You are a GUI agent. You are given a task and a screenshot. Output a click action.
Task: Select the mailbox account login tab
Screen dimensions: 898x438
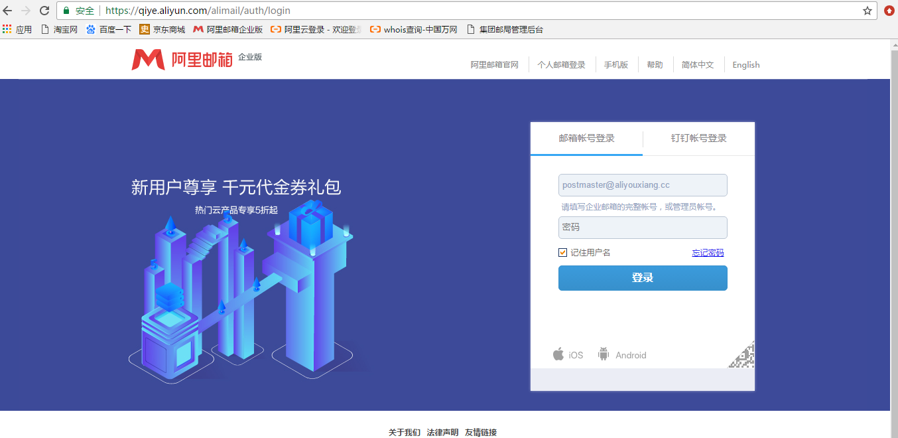tap(586, 138)
